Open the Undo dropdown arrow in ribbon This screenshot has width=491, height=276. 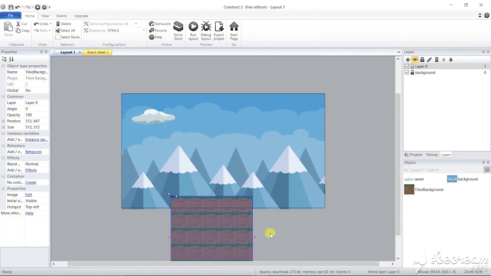50,24
